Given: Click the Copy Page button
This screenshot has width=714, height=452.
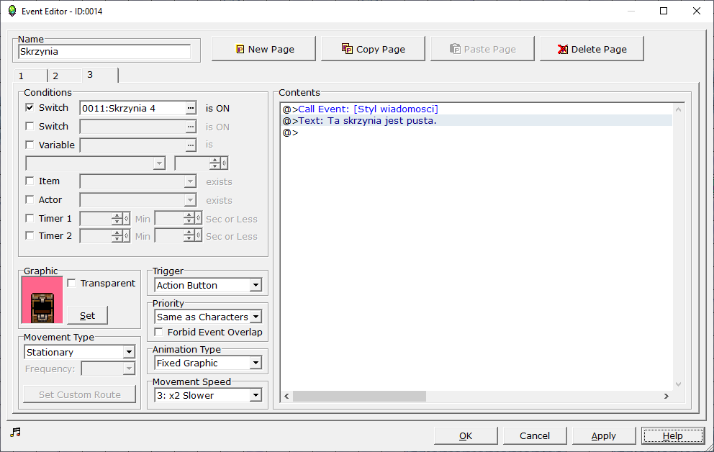Looking at the screenshot, I should 373,49.
